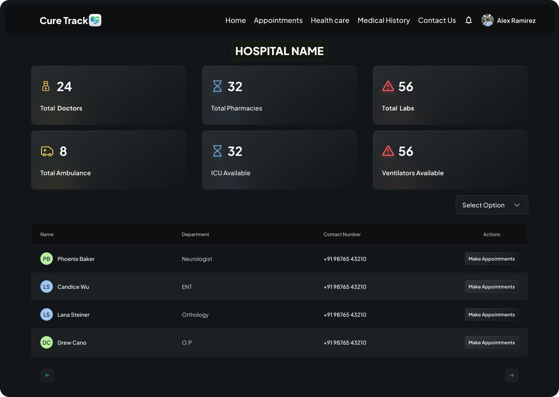Go to Home in navigation
The width and height of the screenshot is (559, 397).
click(236, 20)
